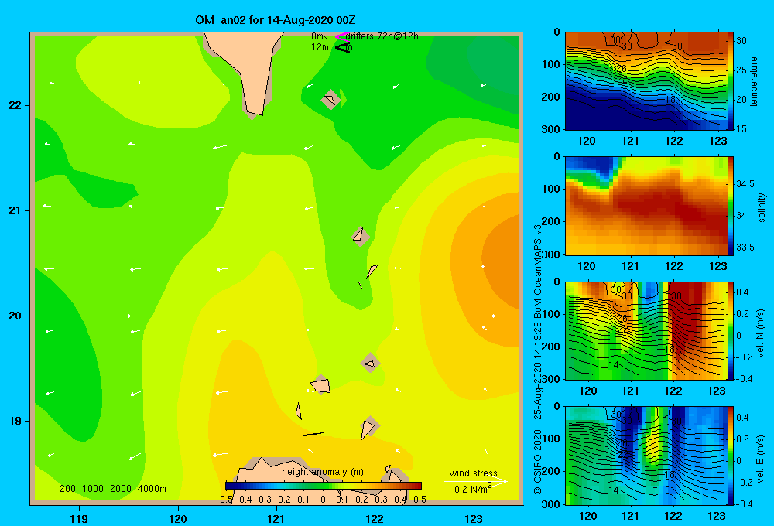Screen dimensions: 774x526
Task: Open the northward velocity section panel
Action: [646, 330]
